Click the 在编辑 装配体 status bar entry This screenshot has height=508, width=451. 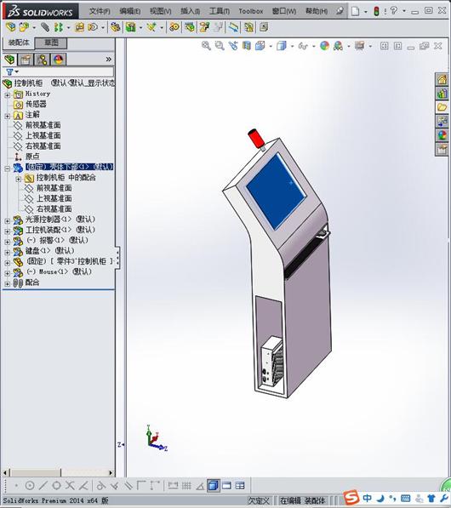pyautogui.click(x=303, y=500)
